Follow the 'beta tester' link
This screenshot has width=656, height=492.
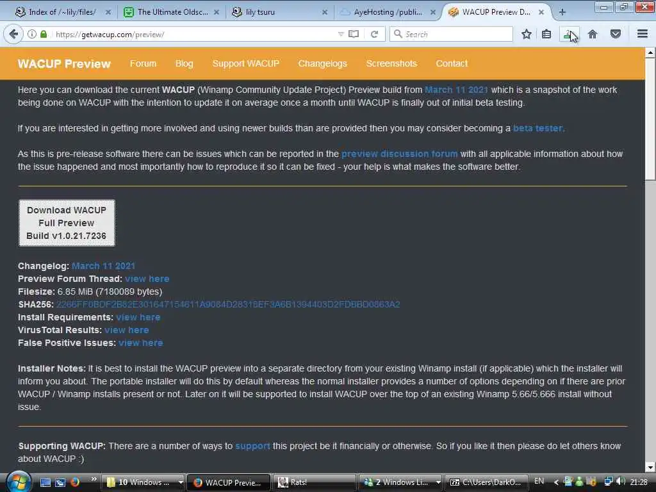coord(537,128)
